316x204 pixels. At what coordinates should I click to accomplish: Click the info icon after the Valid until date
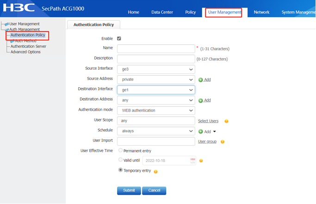tap(201, 161)
